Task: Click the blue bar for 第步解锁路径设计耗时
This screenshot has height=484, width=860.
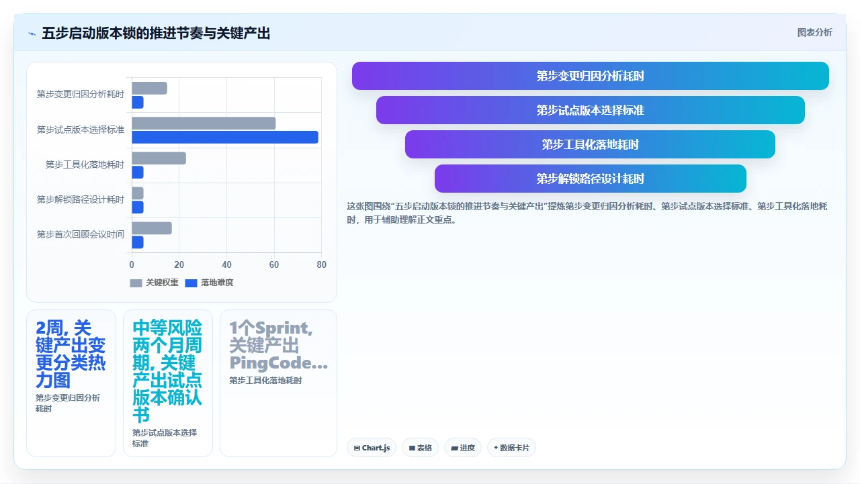Action: coord(138,207)
